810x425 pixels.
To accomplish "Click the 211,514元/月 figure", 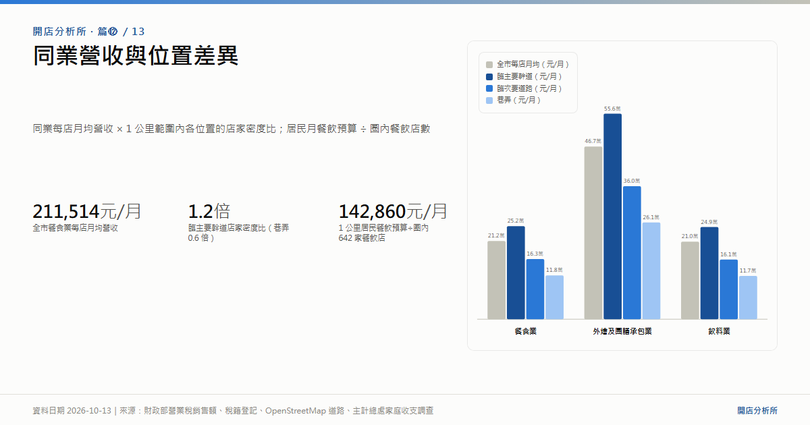I will click(x=87, y=211).
